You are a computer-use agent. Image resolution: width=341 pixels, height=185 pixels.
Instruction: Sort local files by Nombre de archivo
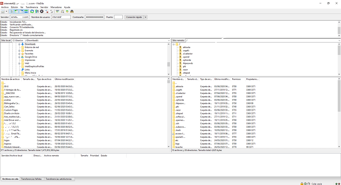(11, 79)
